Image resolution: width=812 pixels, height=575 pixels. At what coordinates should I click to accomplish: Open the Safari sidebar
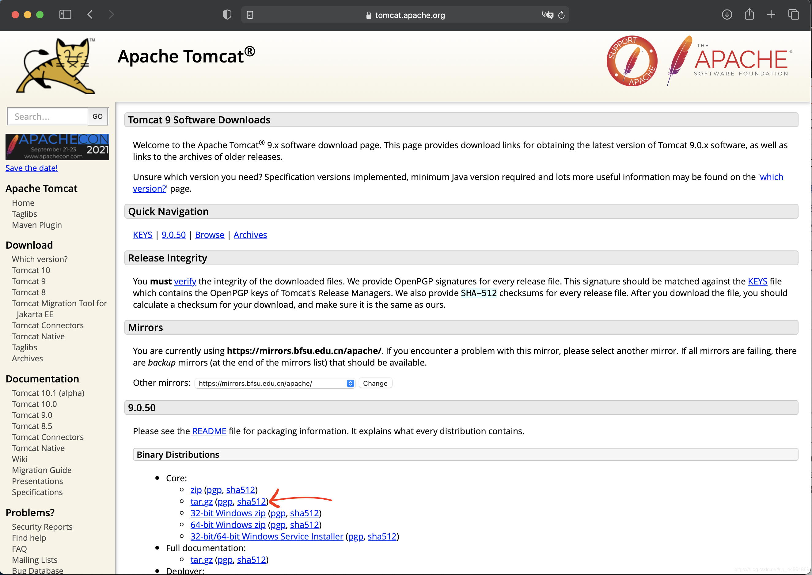pos(65,14)
